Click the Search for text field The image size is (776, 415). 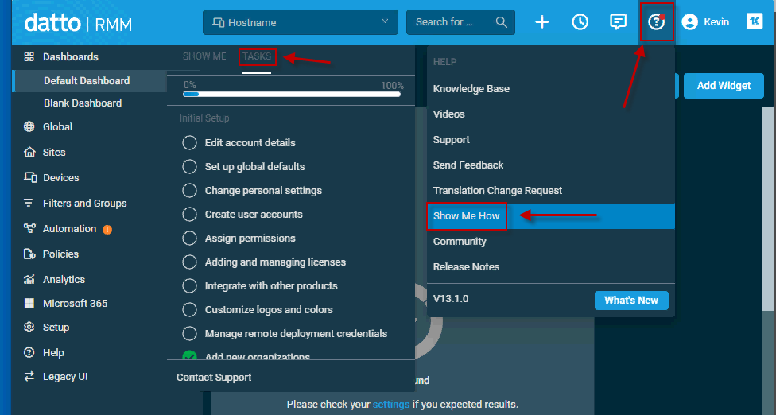point(449,22)
